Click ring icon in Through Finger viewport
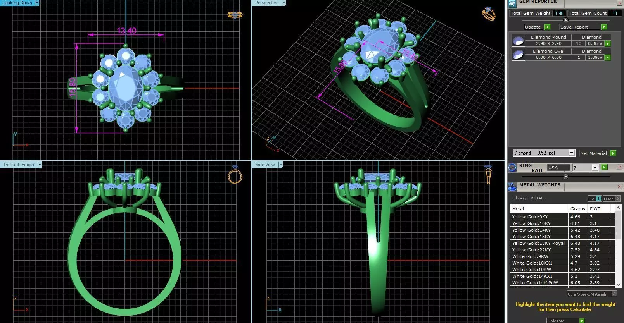624x323 pixels. tap(235, 175)
